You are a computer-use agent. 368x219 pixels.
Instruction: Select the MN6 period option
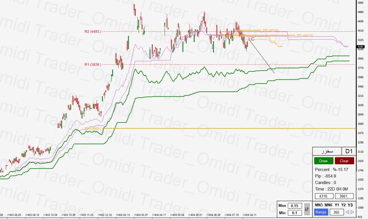(x=329, y=205)
